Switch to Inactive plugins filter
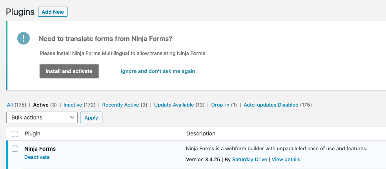The image size is (386, 169). 73,105
